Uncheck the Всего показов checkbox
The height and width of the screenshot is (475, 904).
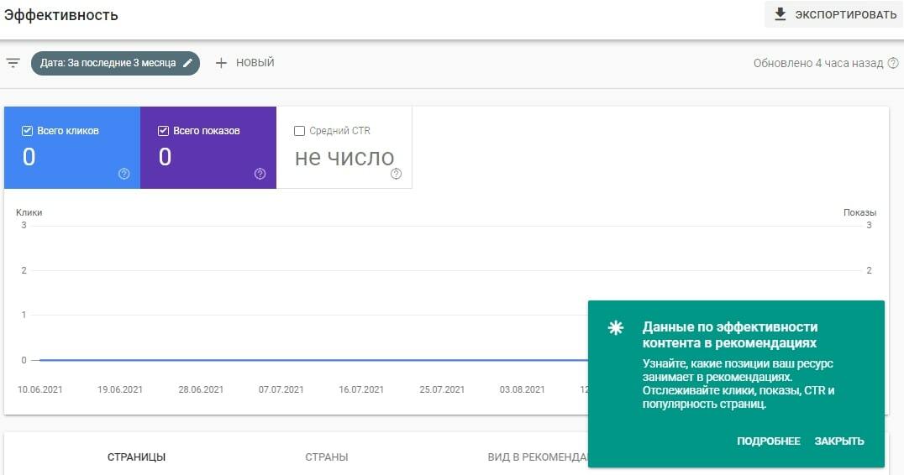tap(163, 131)
